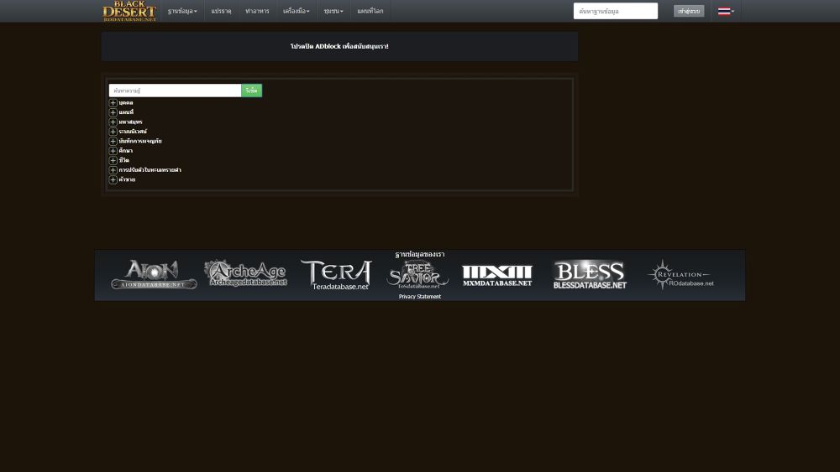The width and height of the screenshot is (840, 472).
Task: Open the แผนที่โลก world map page
Action: (370, 11)
